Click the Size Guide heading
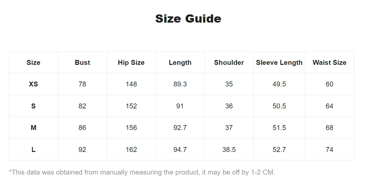The image size is (369, 186). coord(188,19)
